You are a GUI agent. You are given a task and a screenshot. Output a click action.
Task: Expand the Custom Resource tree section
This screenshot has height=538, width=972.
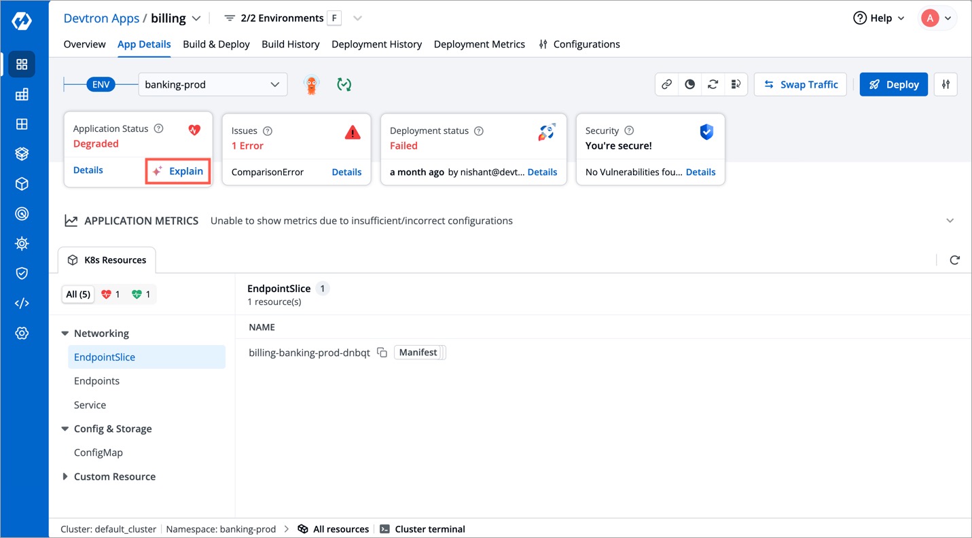[x=65, y=476]
